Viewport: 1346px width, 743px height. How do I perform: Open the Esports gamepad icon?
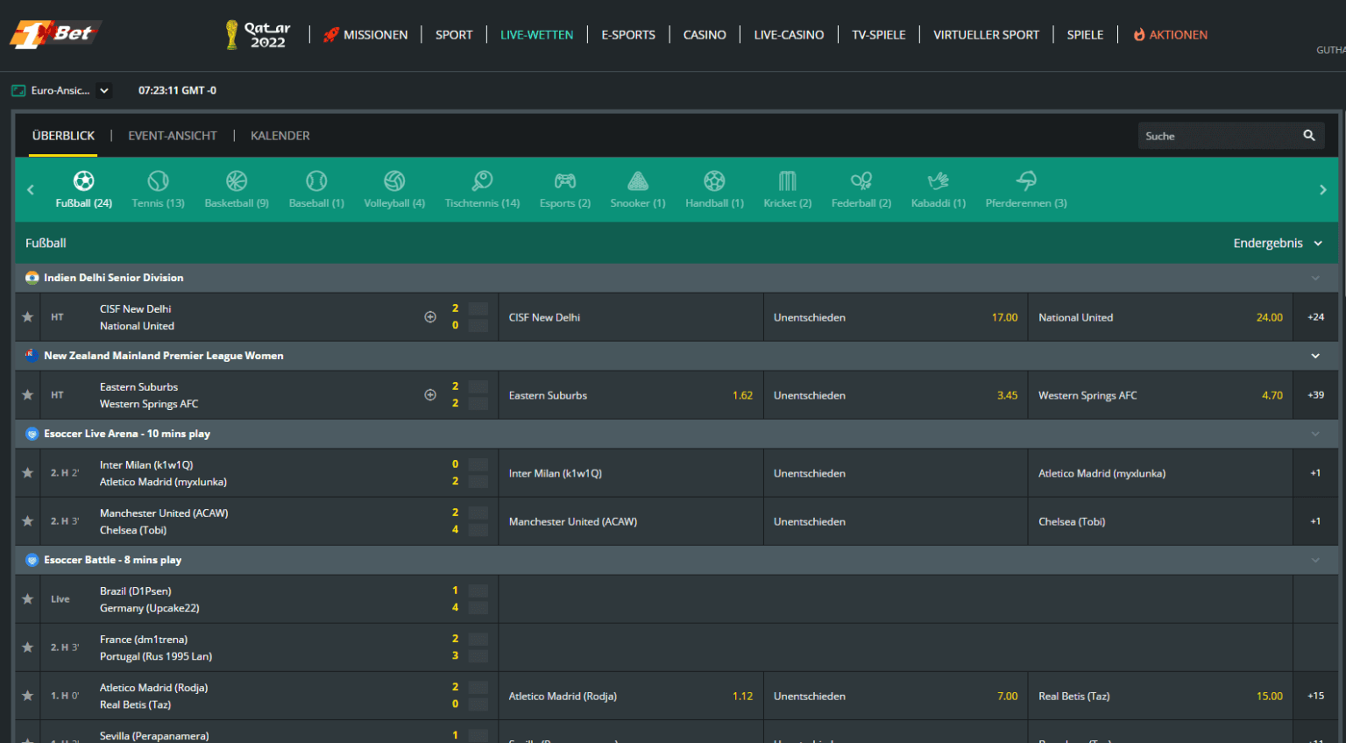(x=565, y=181)
